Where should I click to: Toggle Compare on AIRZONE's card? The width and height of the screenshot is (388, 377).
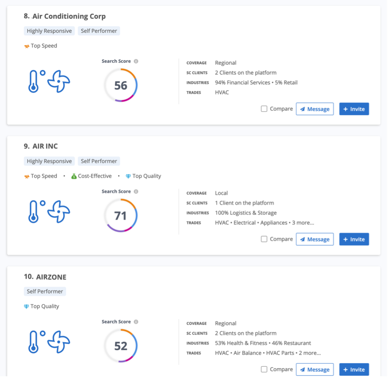point(264,369)
